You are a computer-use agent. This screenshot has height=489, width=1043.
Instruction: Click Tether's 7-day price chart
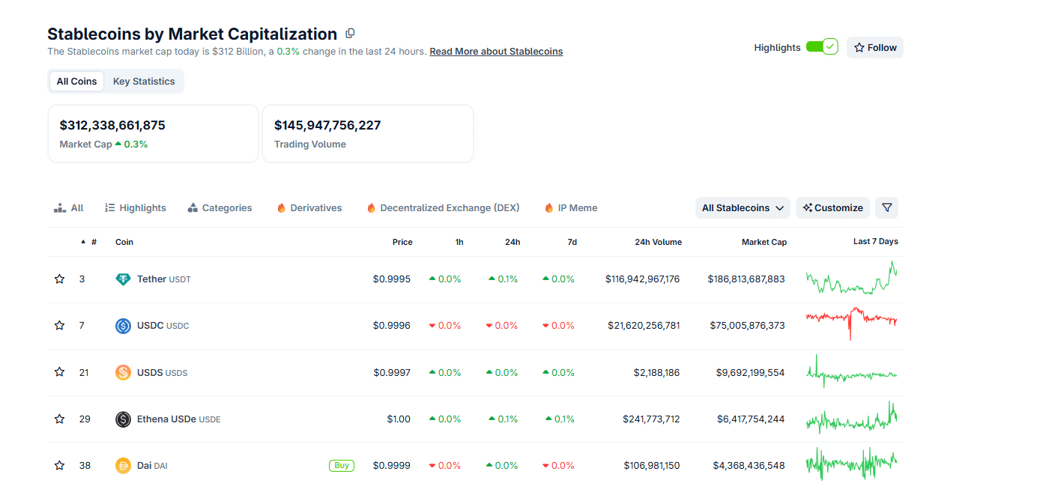851,279
